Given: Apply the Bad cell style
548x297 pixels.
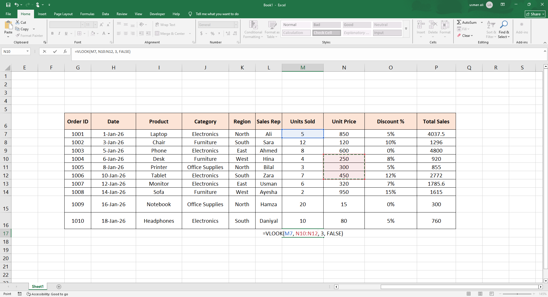Looking at the screenshot, I should 326,25.
